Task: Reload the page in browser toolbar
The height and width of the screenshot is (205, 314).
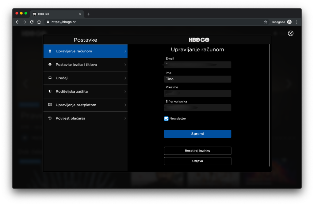Action: (32, 22)
